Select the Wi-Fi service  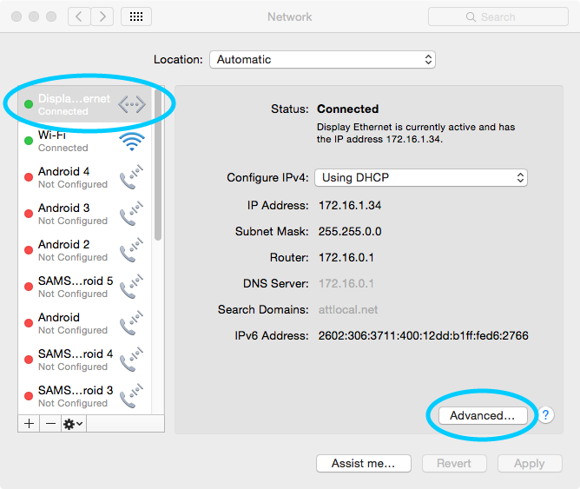(85, 141)
